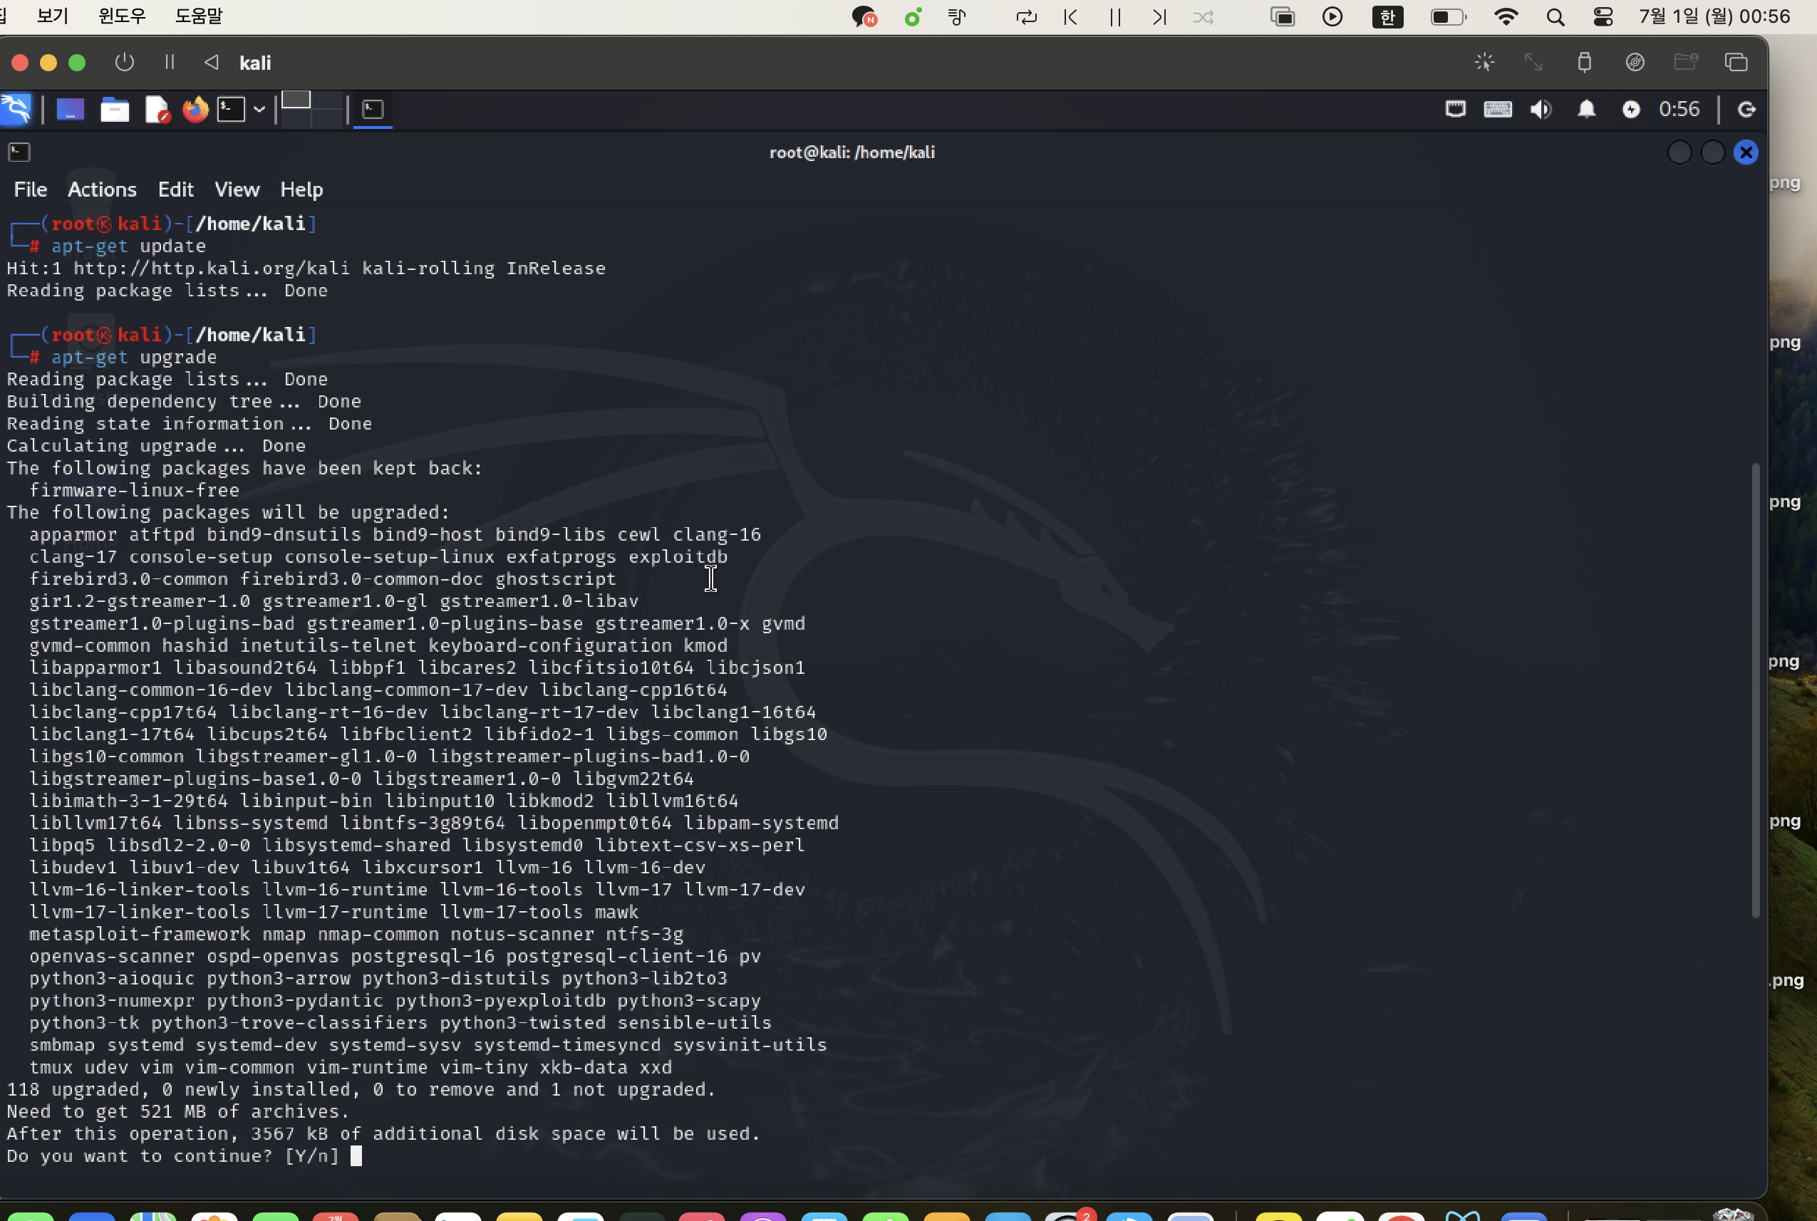This screenshot has height=1221, width=1817.
Task: Open the Korean input source menu
Action: pyautogui.click(x=1387, y=17)
